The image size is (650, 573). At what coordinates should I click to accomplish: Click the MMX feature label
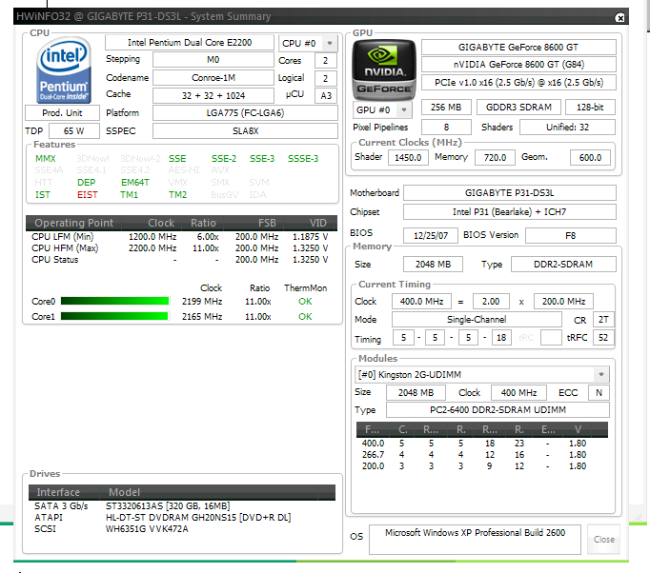point(45,159)
